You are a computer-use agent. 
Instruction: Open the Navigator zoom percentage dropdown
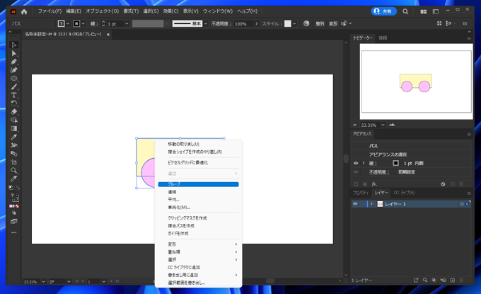(383, 125)
